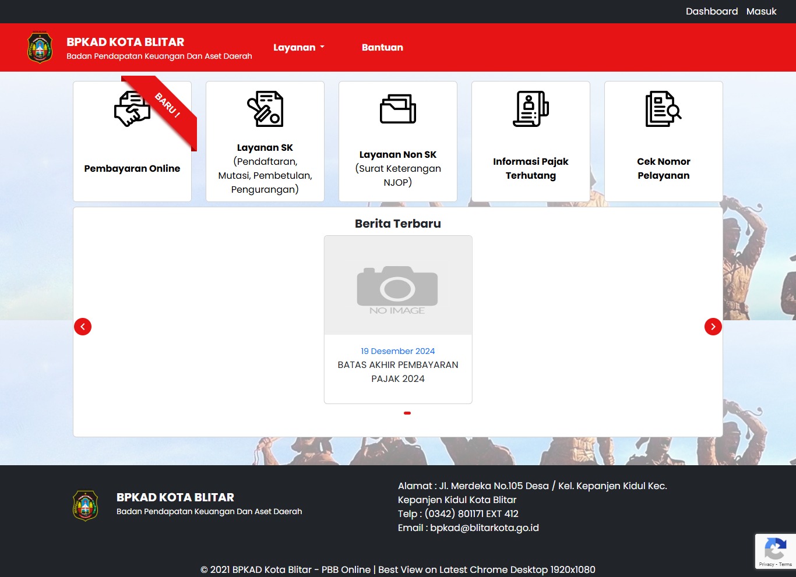
Task: Open the Bantuan menu item
Action: (x=382, y=48)
